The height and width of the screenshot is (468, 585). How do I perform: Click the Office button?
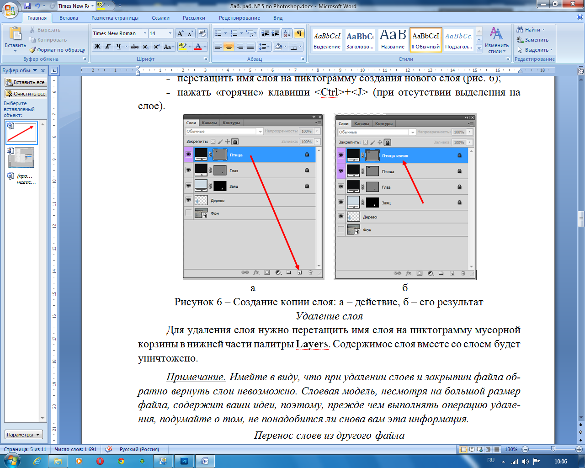click(10, 10)
